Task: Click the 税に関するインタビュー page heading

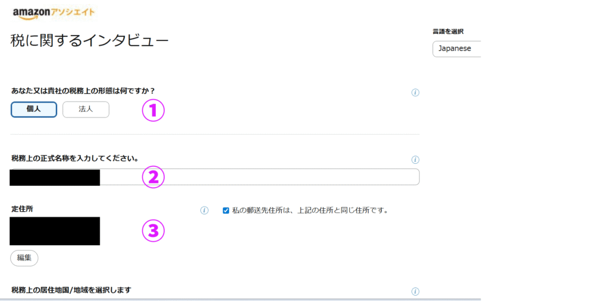Action: coord(90,41)
